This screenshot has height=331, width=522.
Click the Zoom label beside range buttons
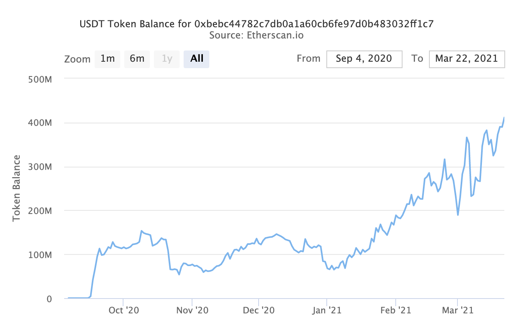point(77,59)
